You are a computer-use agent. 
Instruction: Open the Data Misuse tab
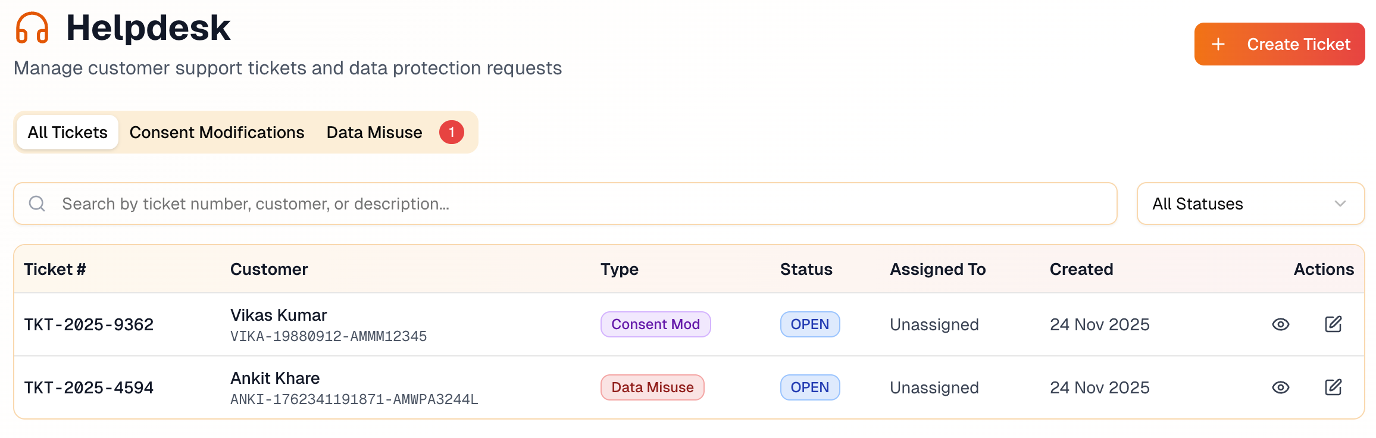pyautogui.click(x=374, y=132)
